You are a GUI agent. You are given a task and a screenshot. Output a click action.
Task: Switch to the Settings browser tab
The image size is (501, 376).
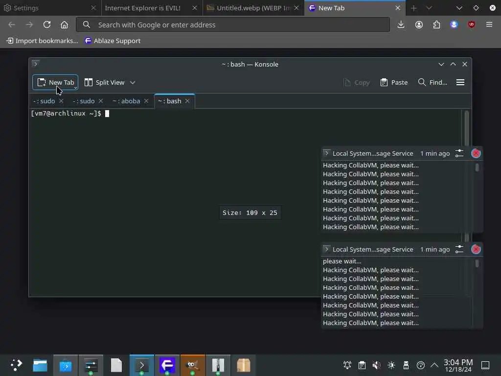(50, 8)
